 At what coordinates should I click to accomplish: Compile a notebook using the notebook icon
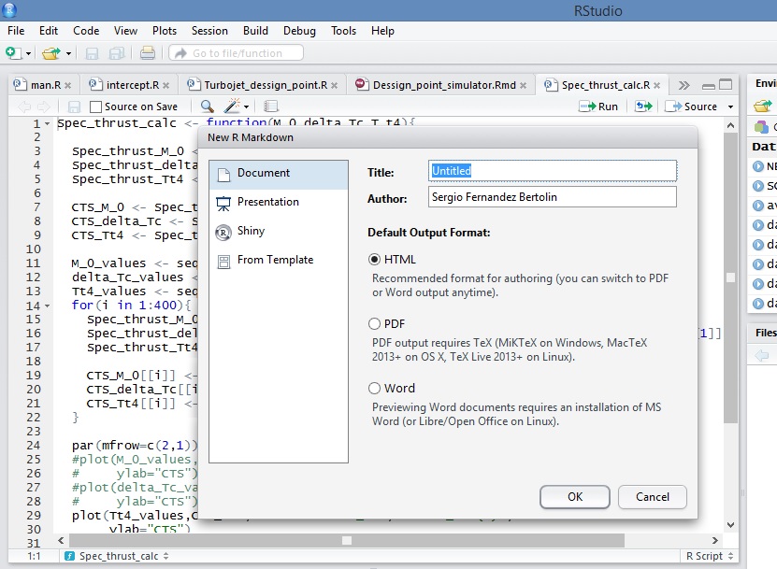pyautogui.click(x=269, y=106)
